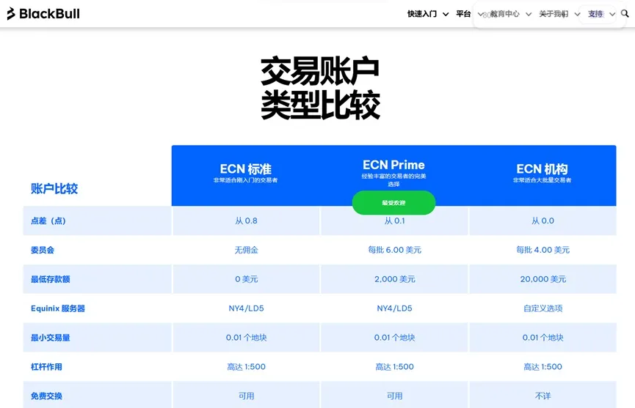635x408 pixels.
Task: Click 不详 in the 免费交换 row
Action: click(x=543, y=396)
